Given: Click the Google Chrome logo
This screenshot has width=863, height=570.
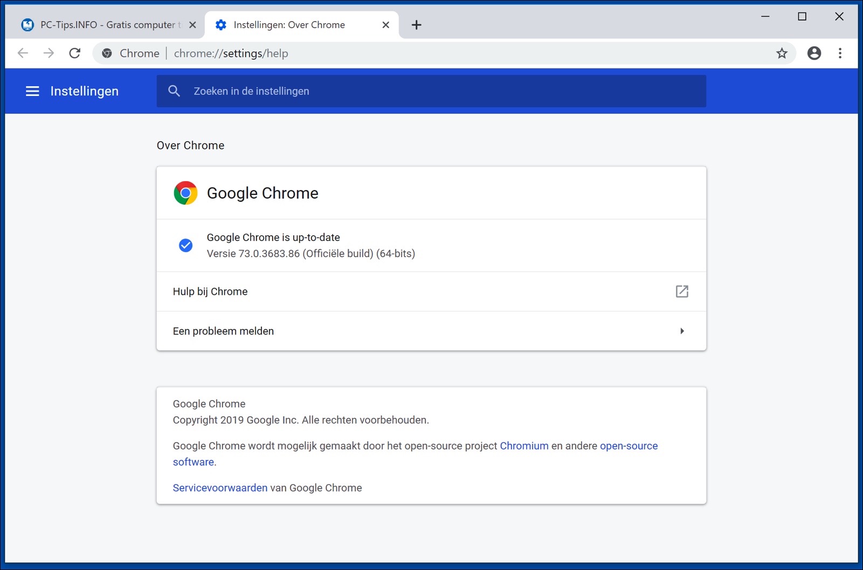Looking at the screenshot, I should 185,193.
